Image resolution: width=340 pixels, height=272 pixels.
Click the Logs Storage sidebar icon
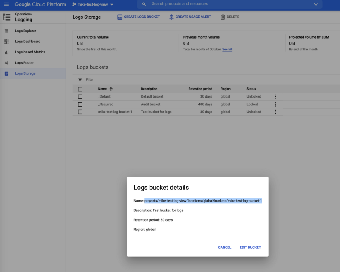(x=6, y=73)
